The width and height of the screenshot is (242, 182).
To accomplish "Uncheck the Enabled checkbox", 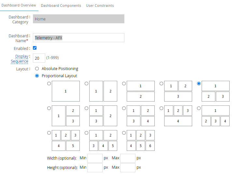I will coord(35,48).
